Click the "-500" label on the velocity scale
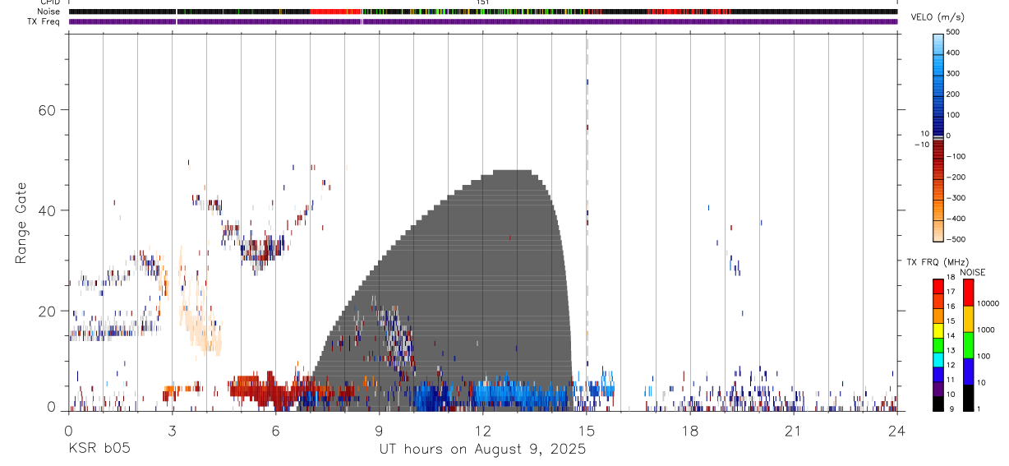 pos(956,239)
